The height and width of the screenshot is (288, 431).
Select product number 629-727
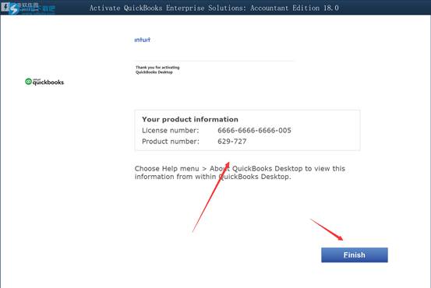coord(231,142)
